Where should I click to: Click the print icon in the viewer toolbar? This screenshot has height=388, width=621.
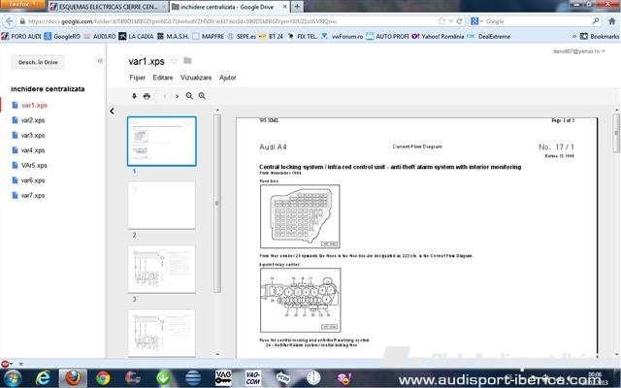pyautogui.click(x=147, y=96)
